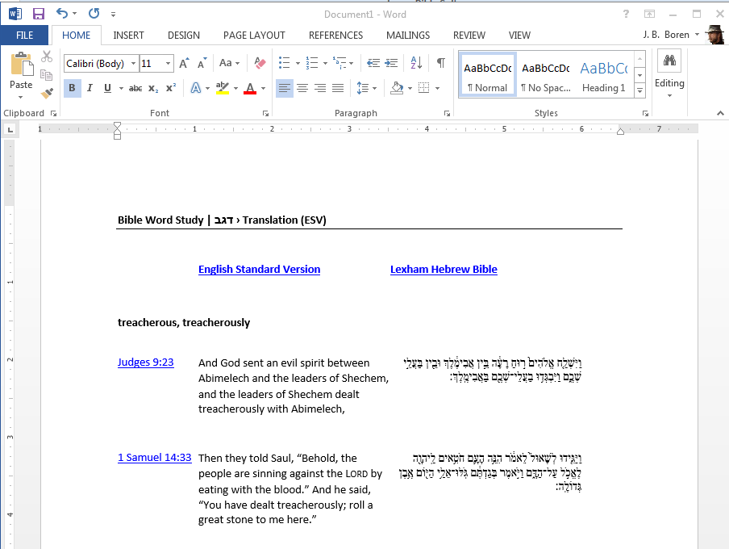Toggle Superscript formatting
The height and width of the screenshot is (549, 729).
(171, 88)
